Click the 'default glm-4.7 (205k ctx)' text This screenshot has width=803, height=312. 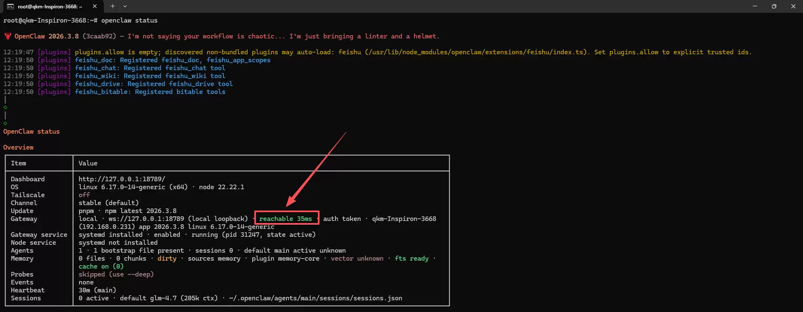(169, 298)
